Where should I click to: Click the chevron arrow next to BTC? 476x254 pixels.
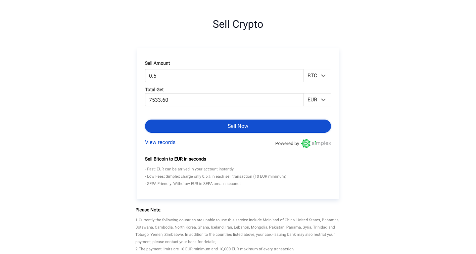point(323,76)
